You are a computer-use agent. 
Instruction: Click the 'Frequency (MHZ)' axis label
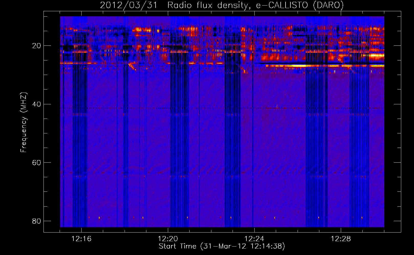[x=23, y=122]
